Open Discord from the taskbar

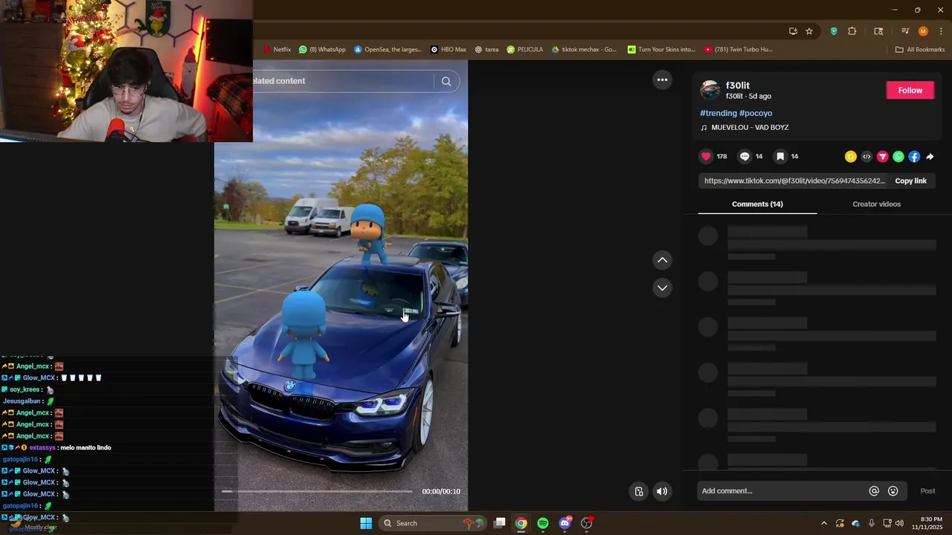pyautogui.click(x=565, y=523)
